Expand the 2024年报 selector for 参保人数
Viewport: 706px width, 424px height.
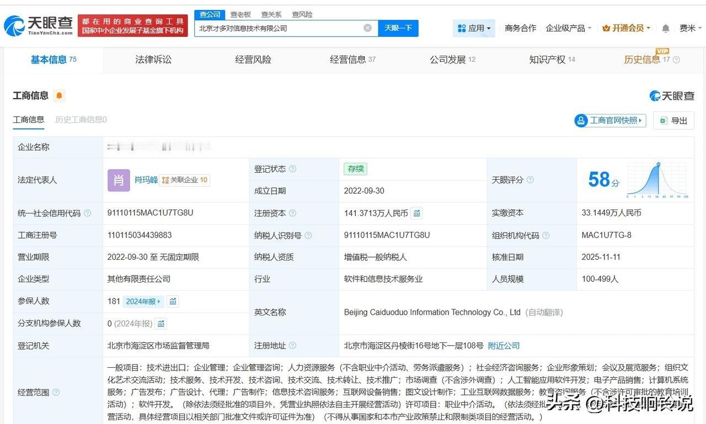pos(143,301)
